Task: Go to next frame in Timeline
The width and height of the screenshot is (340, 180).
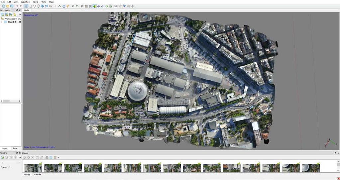Action: click(x=19, y=163)
